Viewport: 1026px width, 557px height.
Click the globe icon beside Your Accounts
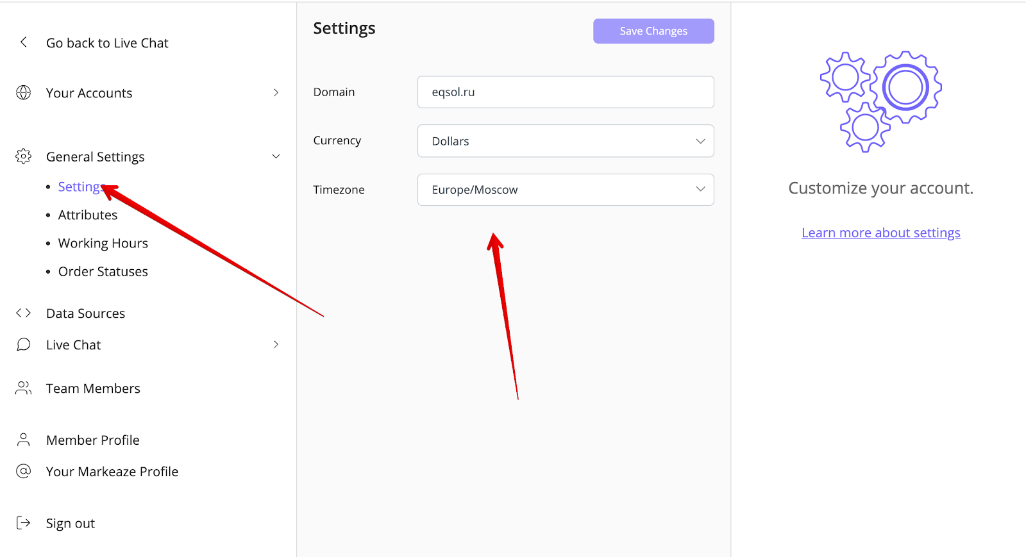coord(24,93)
